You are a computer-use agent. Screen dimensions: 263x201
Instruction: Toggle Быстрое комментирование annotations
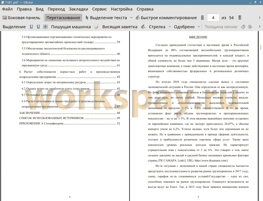click(166, 18)
